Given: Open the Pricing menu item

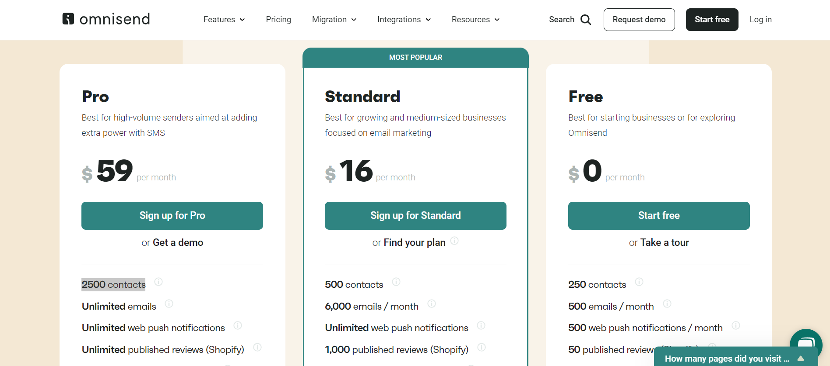Looking at the screenshot, I should (x=278, y=19).
